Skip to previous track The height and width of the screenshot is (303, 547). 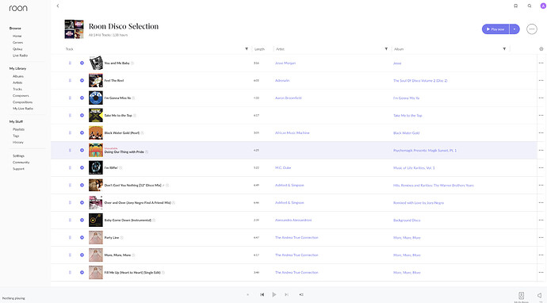pos(262,294)
